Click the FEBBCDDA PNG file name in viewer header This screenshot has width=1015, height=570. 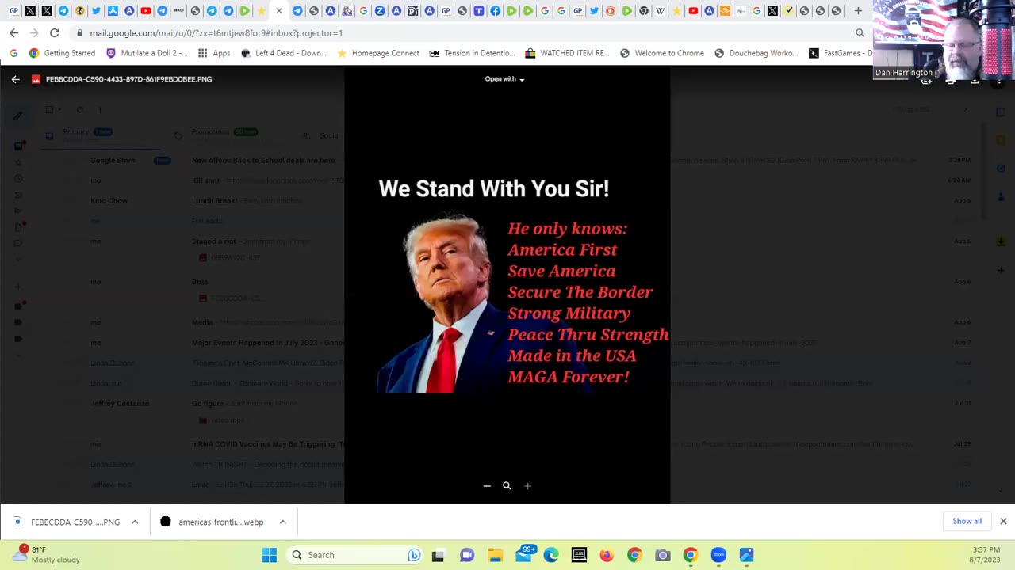[x=128, y=79]
